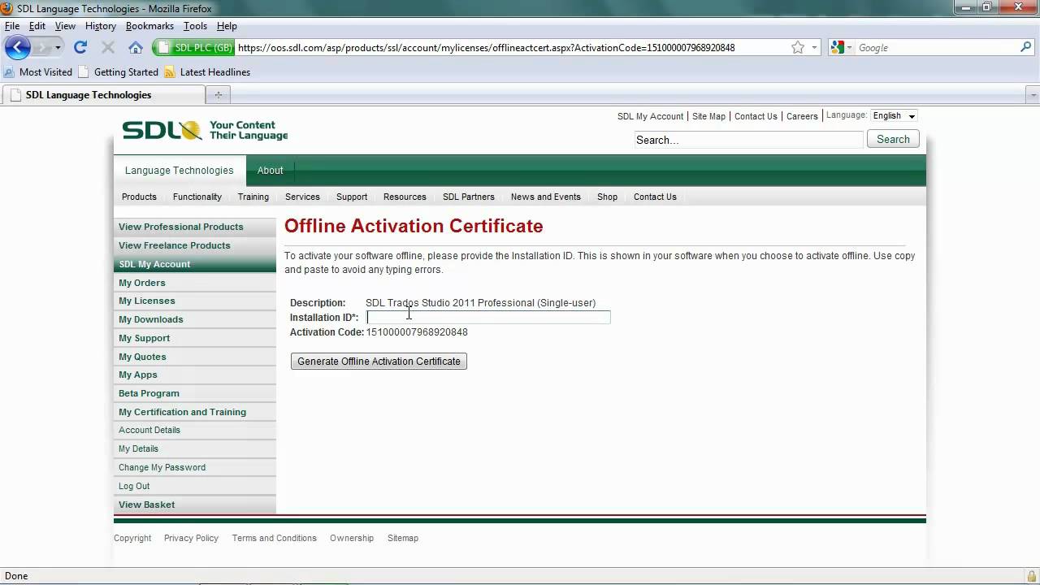Screen dimensions: 1040x585
Task: Open the Help menu
Action: [x=227, y=26]
